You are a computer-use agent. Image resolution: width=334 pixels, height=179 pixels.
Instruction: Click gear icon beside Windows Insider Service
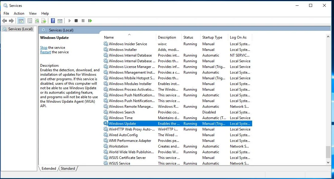click(106, 44)
